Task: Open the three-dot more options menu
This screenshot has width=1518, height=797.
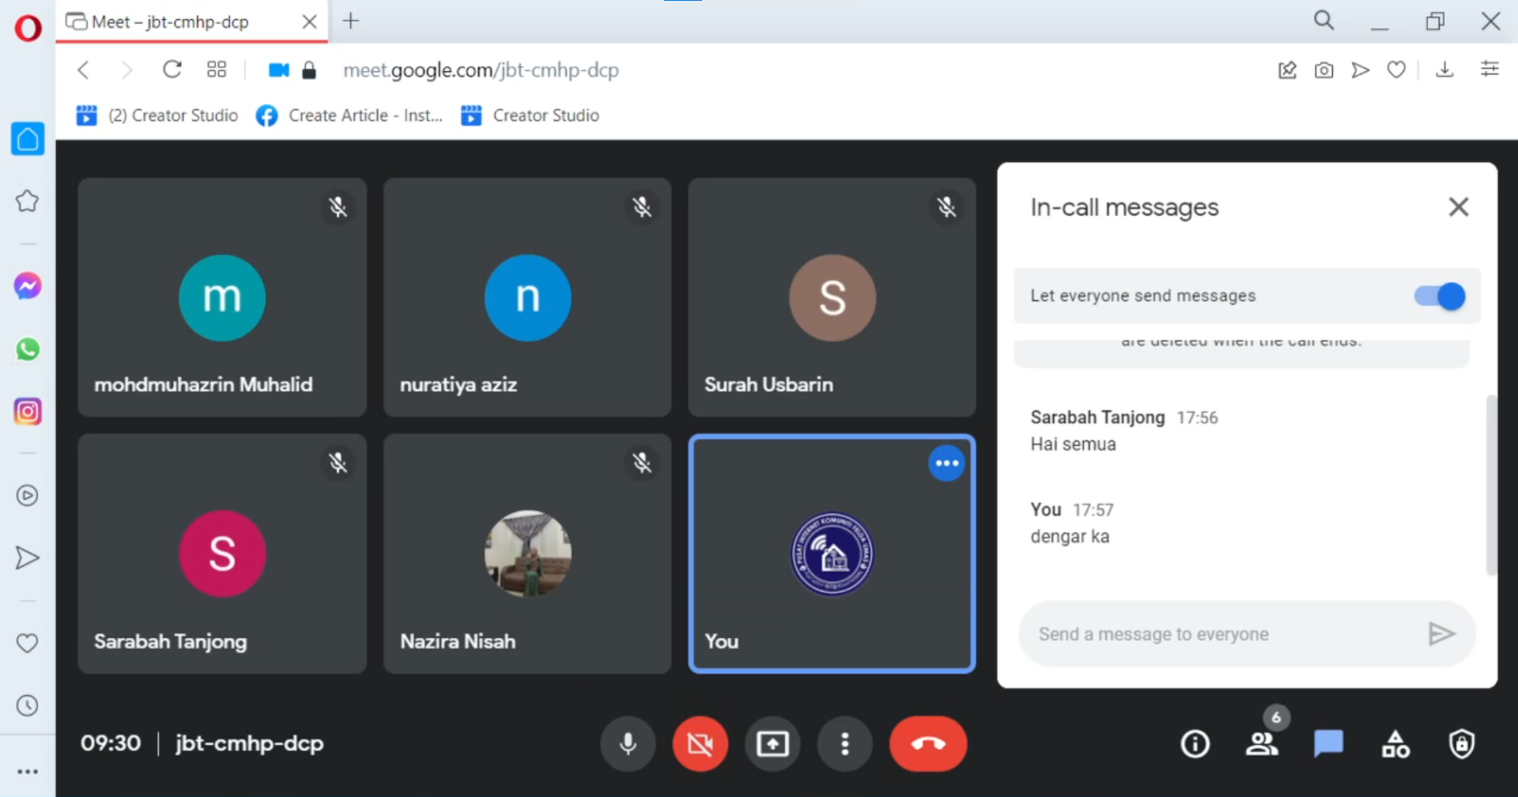Action: 844,743
